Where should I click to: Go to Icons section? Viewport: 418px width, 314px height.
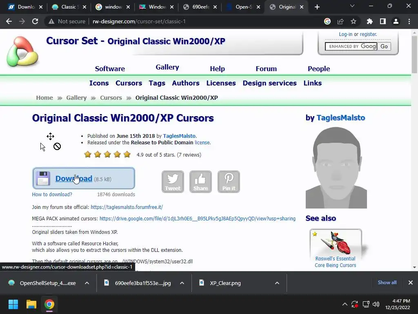[x=99, y=83]
